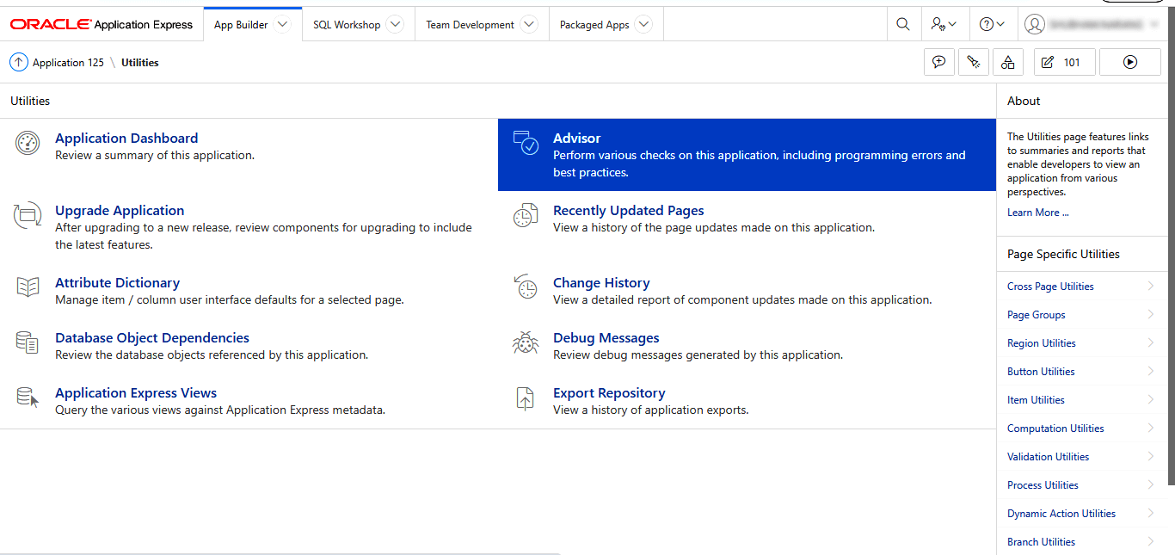Open search with the magnifier icon
Screen dimensions: 1175x555
click(902, 25)
